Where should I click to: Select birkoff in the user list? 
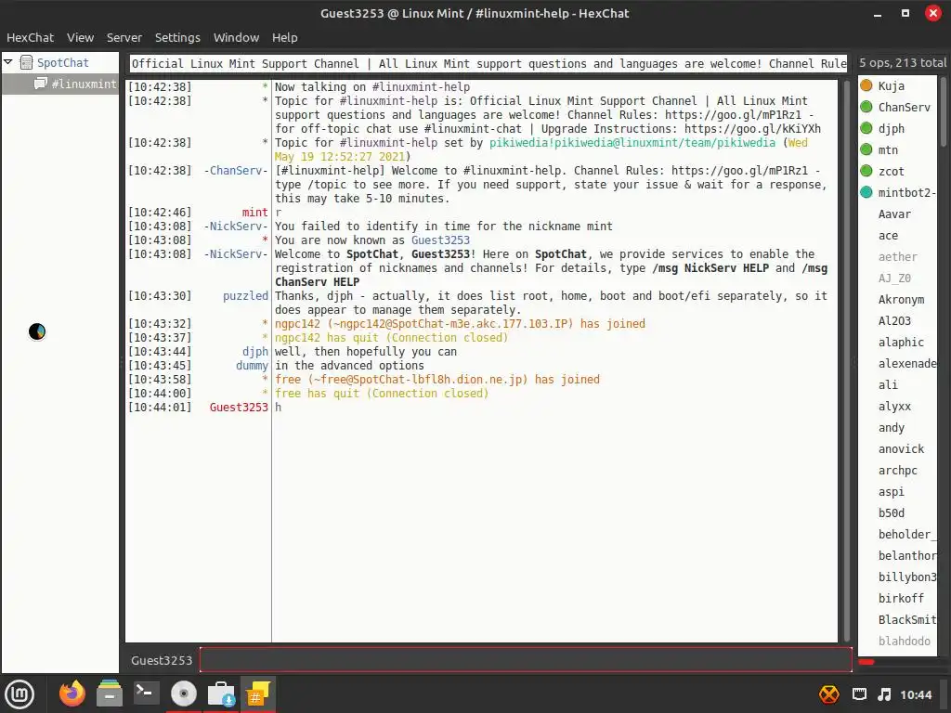pos(901,599)
